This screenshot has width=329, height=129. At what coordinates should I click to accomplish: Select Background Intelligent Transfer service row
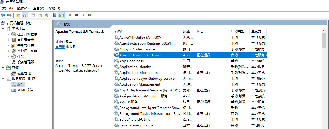coord(190,108)
